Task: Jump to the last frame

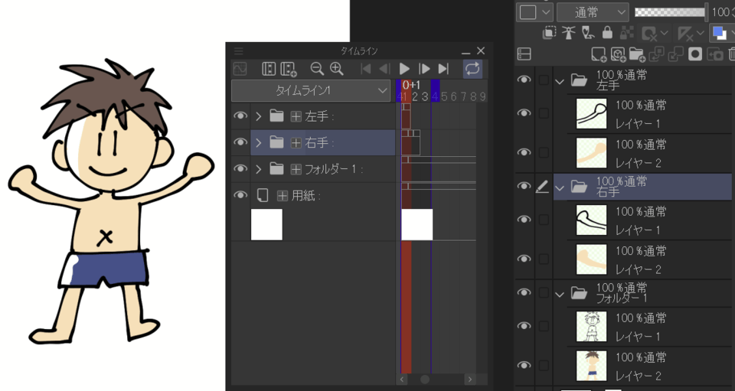Action: (443, 69)
